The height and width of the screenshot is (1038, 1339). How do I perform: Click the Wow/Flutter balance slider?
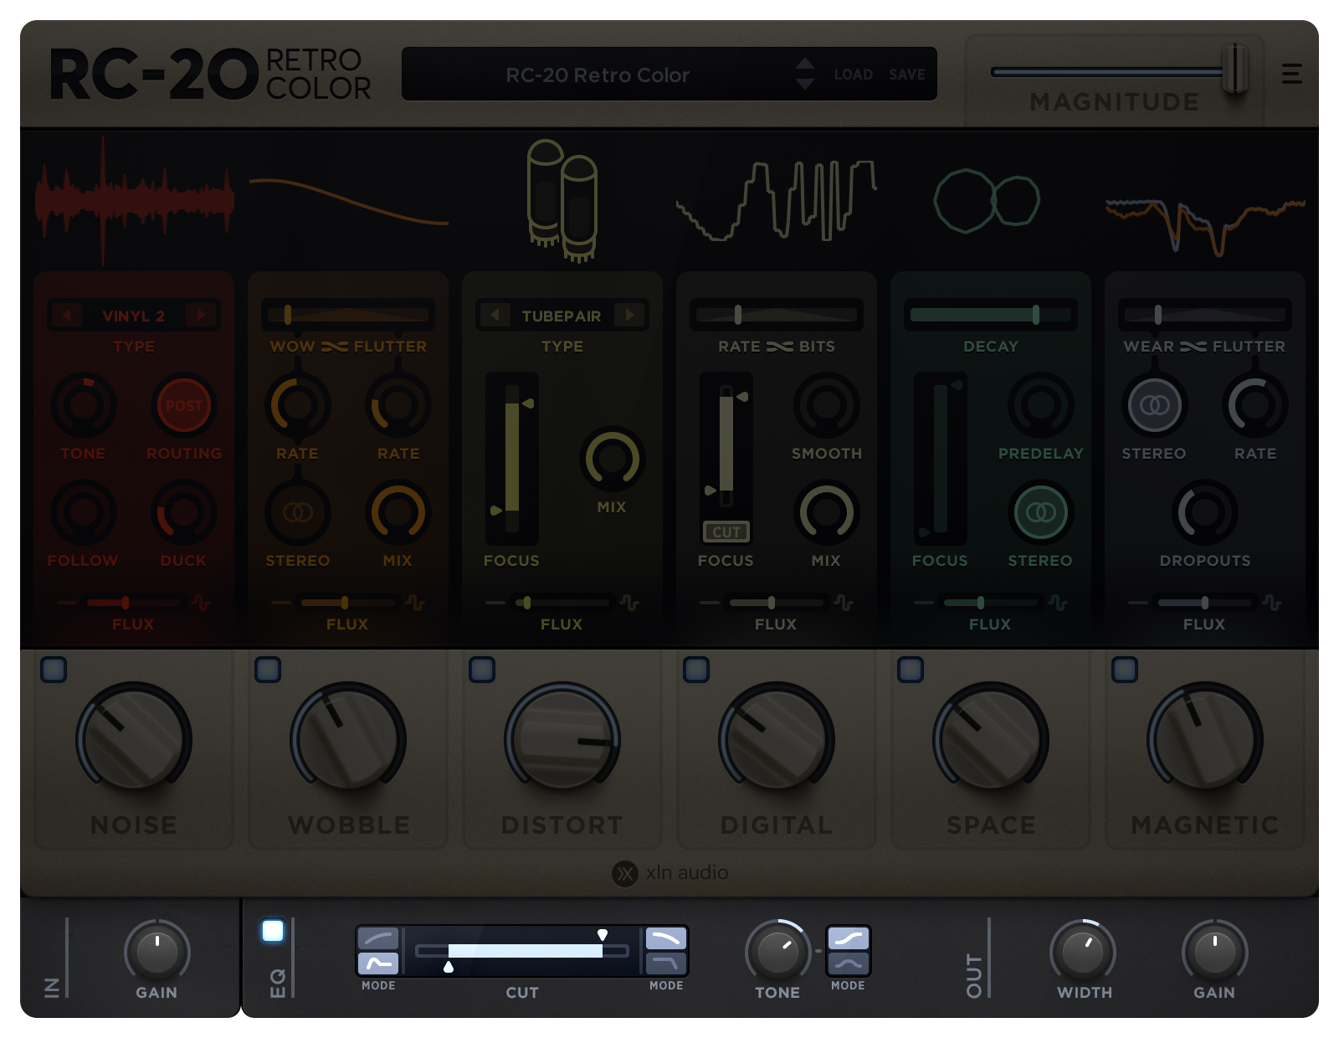pos(347,315)
